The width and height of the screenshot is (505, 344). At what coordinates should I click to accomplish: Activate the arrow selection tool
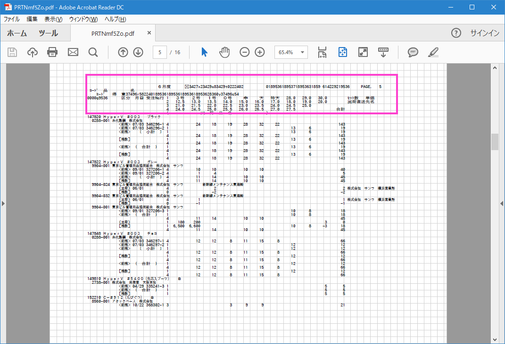[x=204, y=52]
